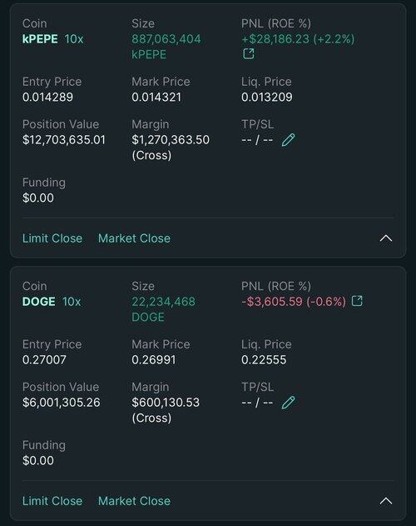Edit TP/SL pencil for DOGE position
The image size is (416, 526).
(289, 403)
